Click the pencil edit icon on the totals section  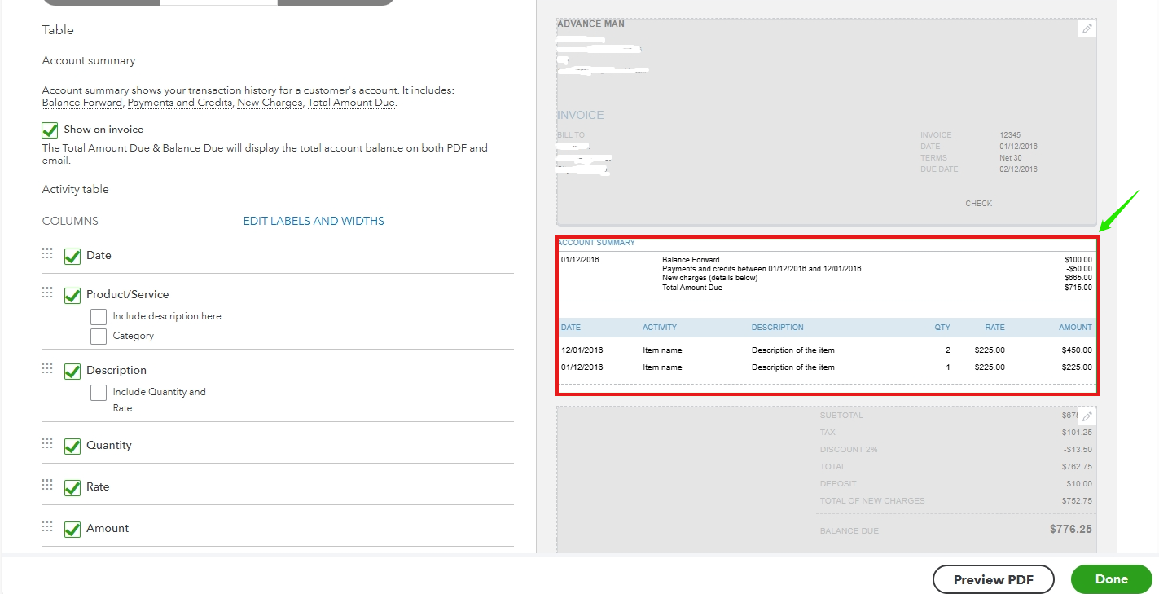(x=1087, y=416)
